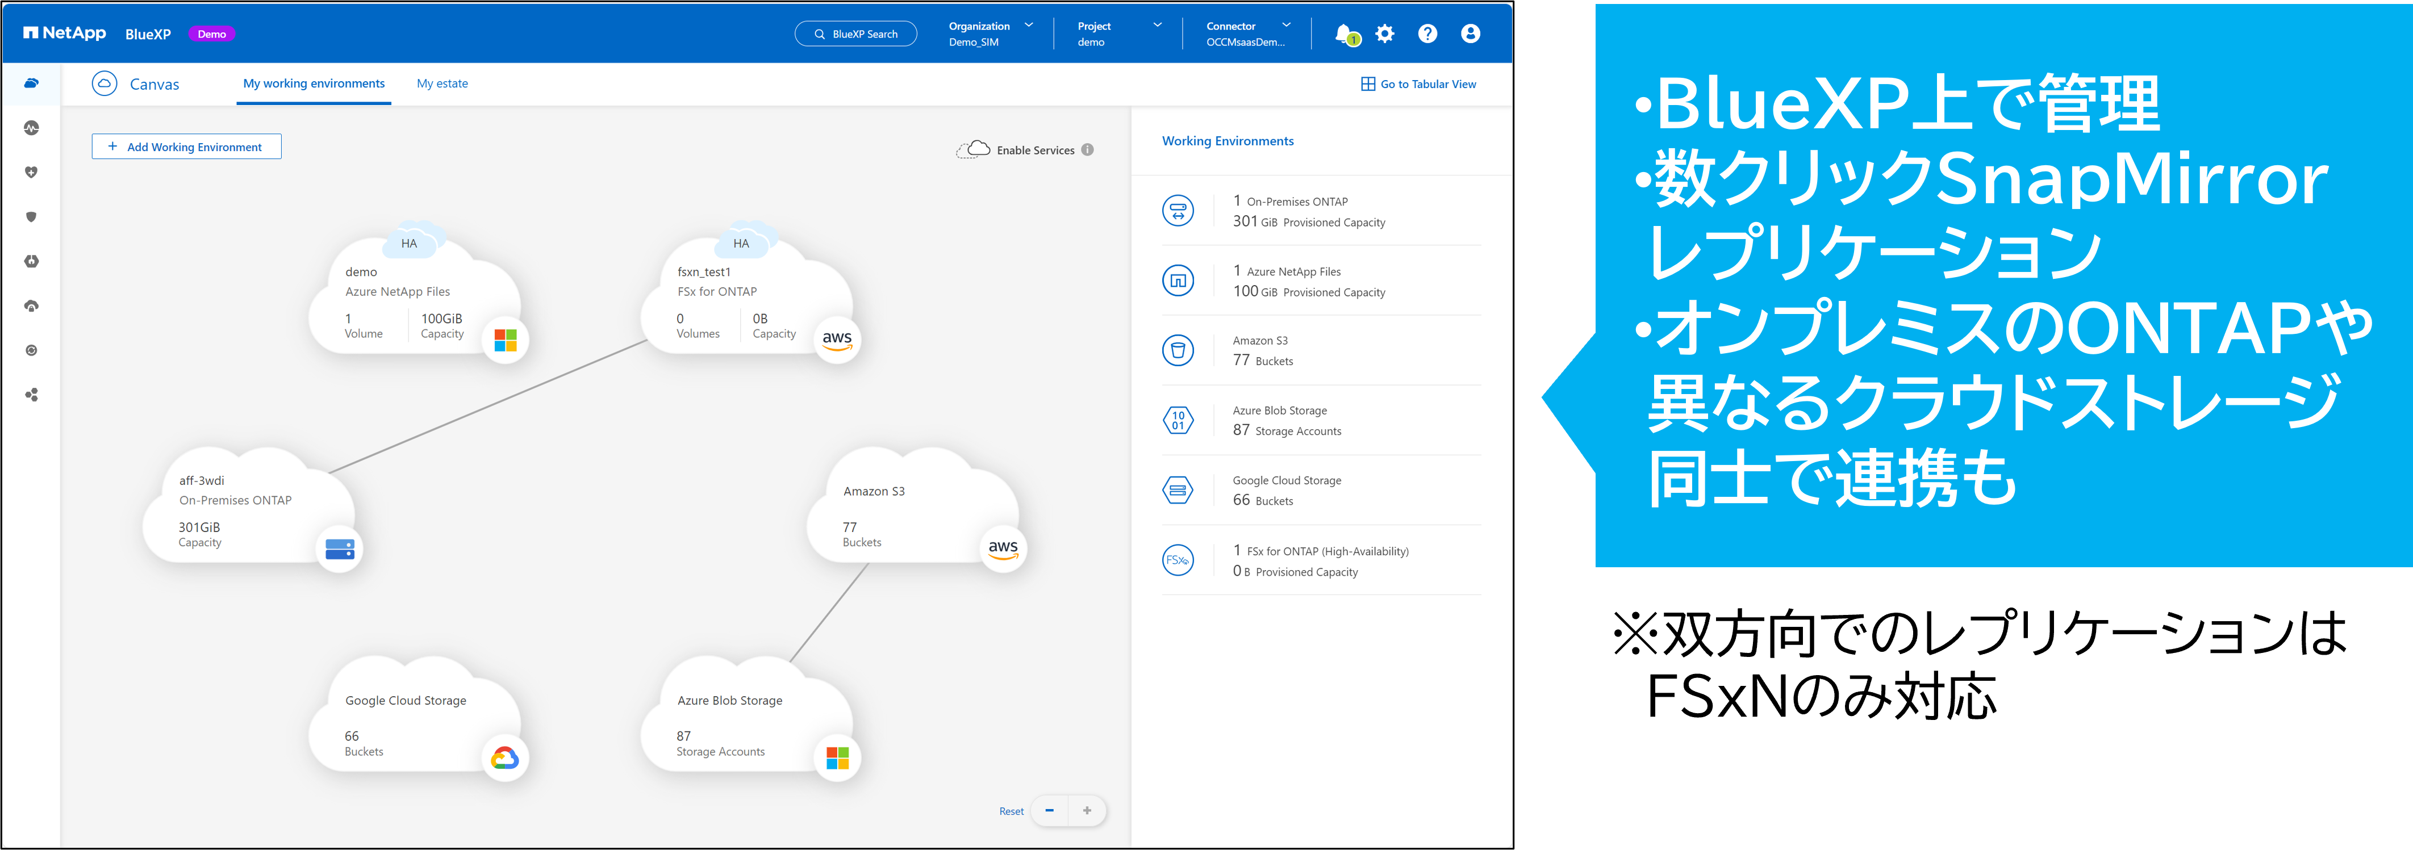Click the BlueXP title text
The image size is (2413, 850).
point(148,34)
